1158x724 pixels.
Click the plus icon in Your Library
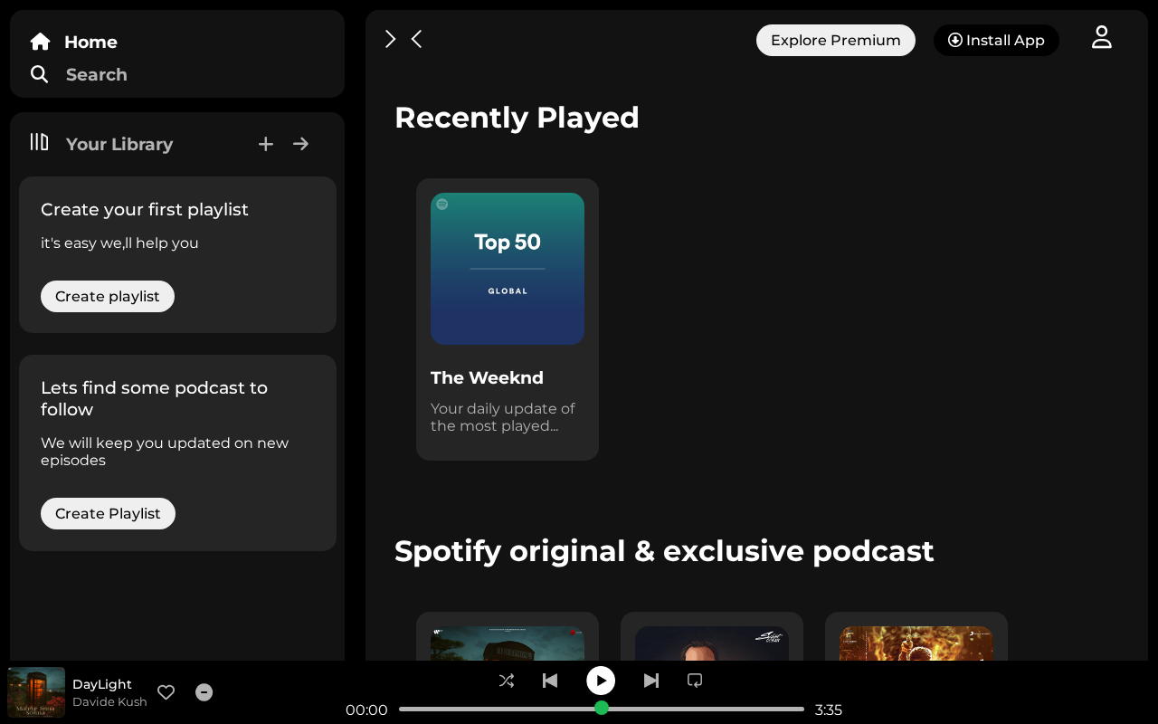[x=266, y=144]
